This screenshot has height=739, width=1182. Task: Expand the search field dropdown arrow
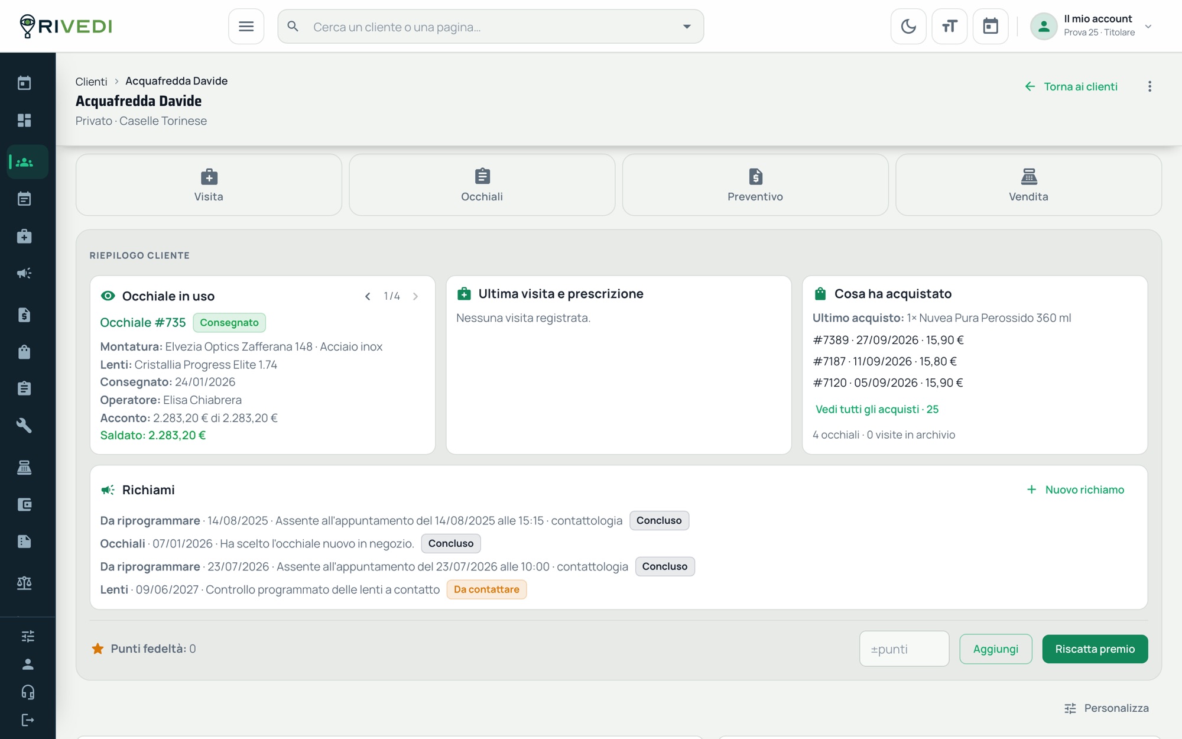[687, 27]
